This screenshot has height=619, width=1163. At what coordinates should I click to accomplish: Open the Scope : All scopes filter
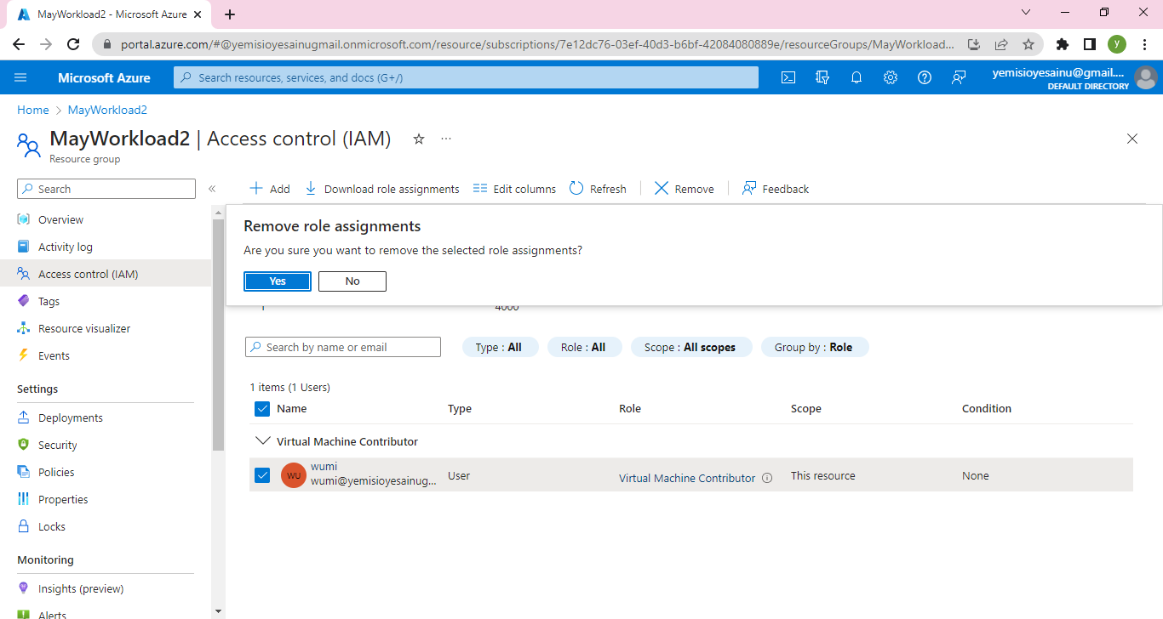tap(690, 347)
